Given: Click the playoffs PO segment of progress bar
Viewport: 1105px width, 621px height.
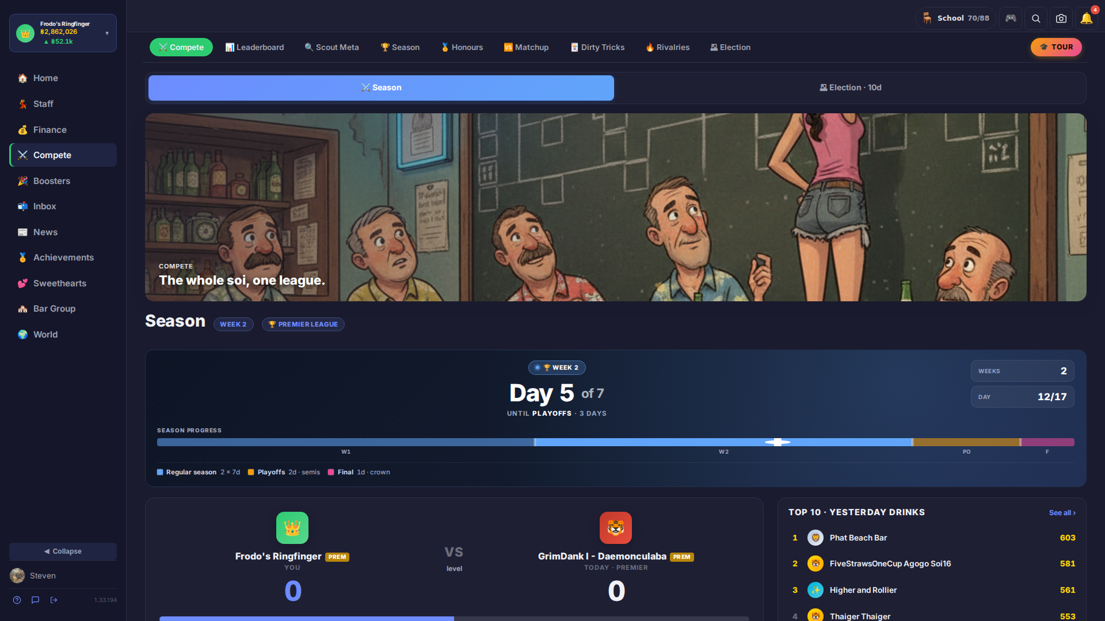Looking at the screenshot, I should [x=966, y=442].
